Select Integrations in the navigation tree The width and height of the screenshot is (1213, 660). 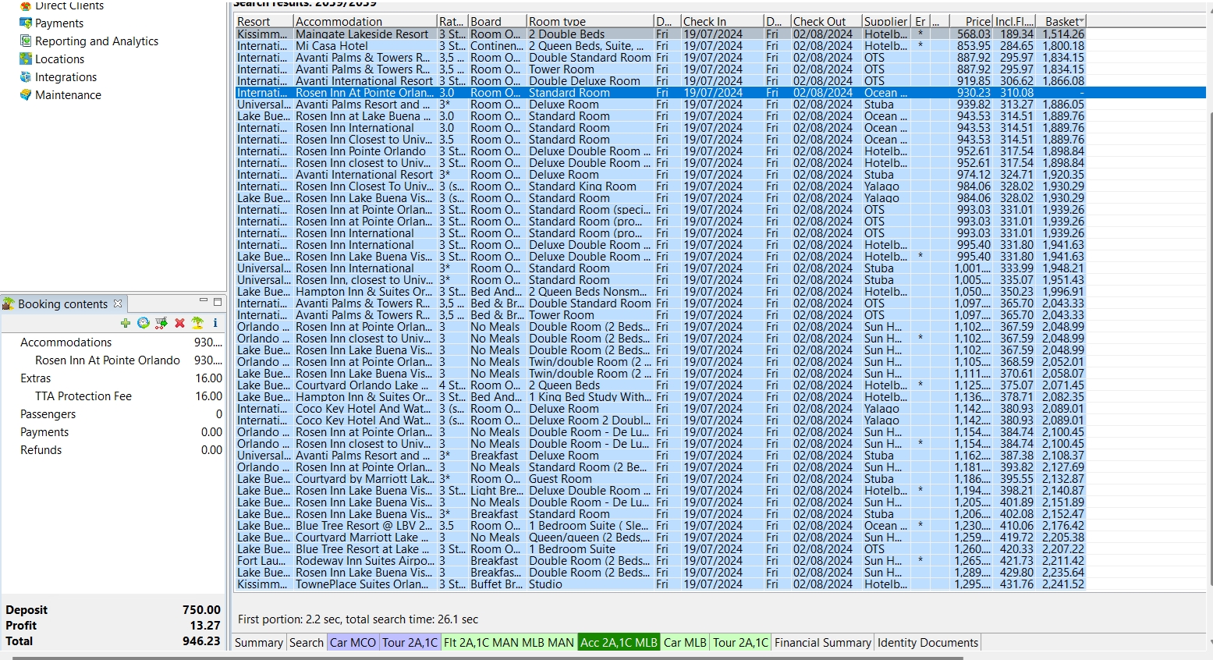(x=66, y=77)
